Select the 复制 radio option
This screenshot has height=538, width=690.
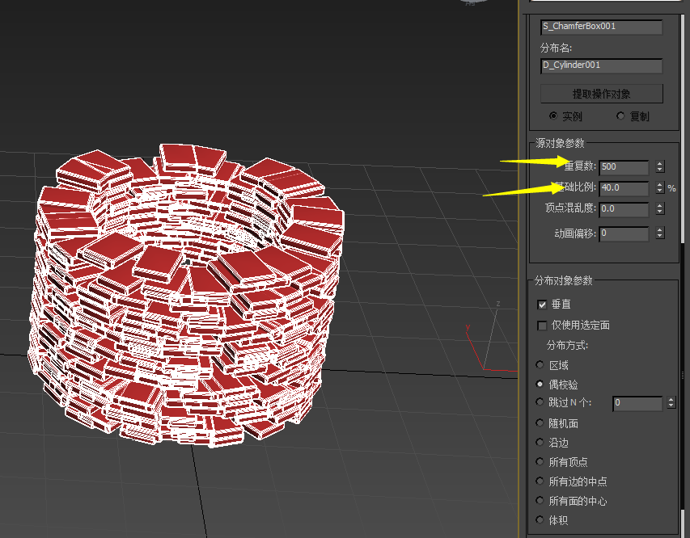pos(620,116)
